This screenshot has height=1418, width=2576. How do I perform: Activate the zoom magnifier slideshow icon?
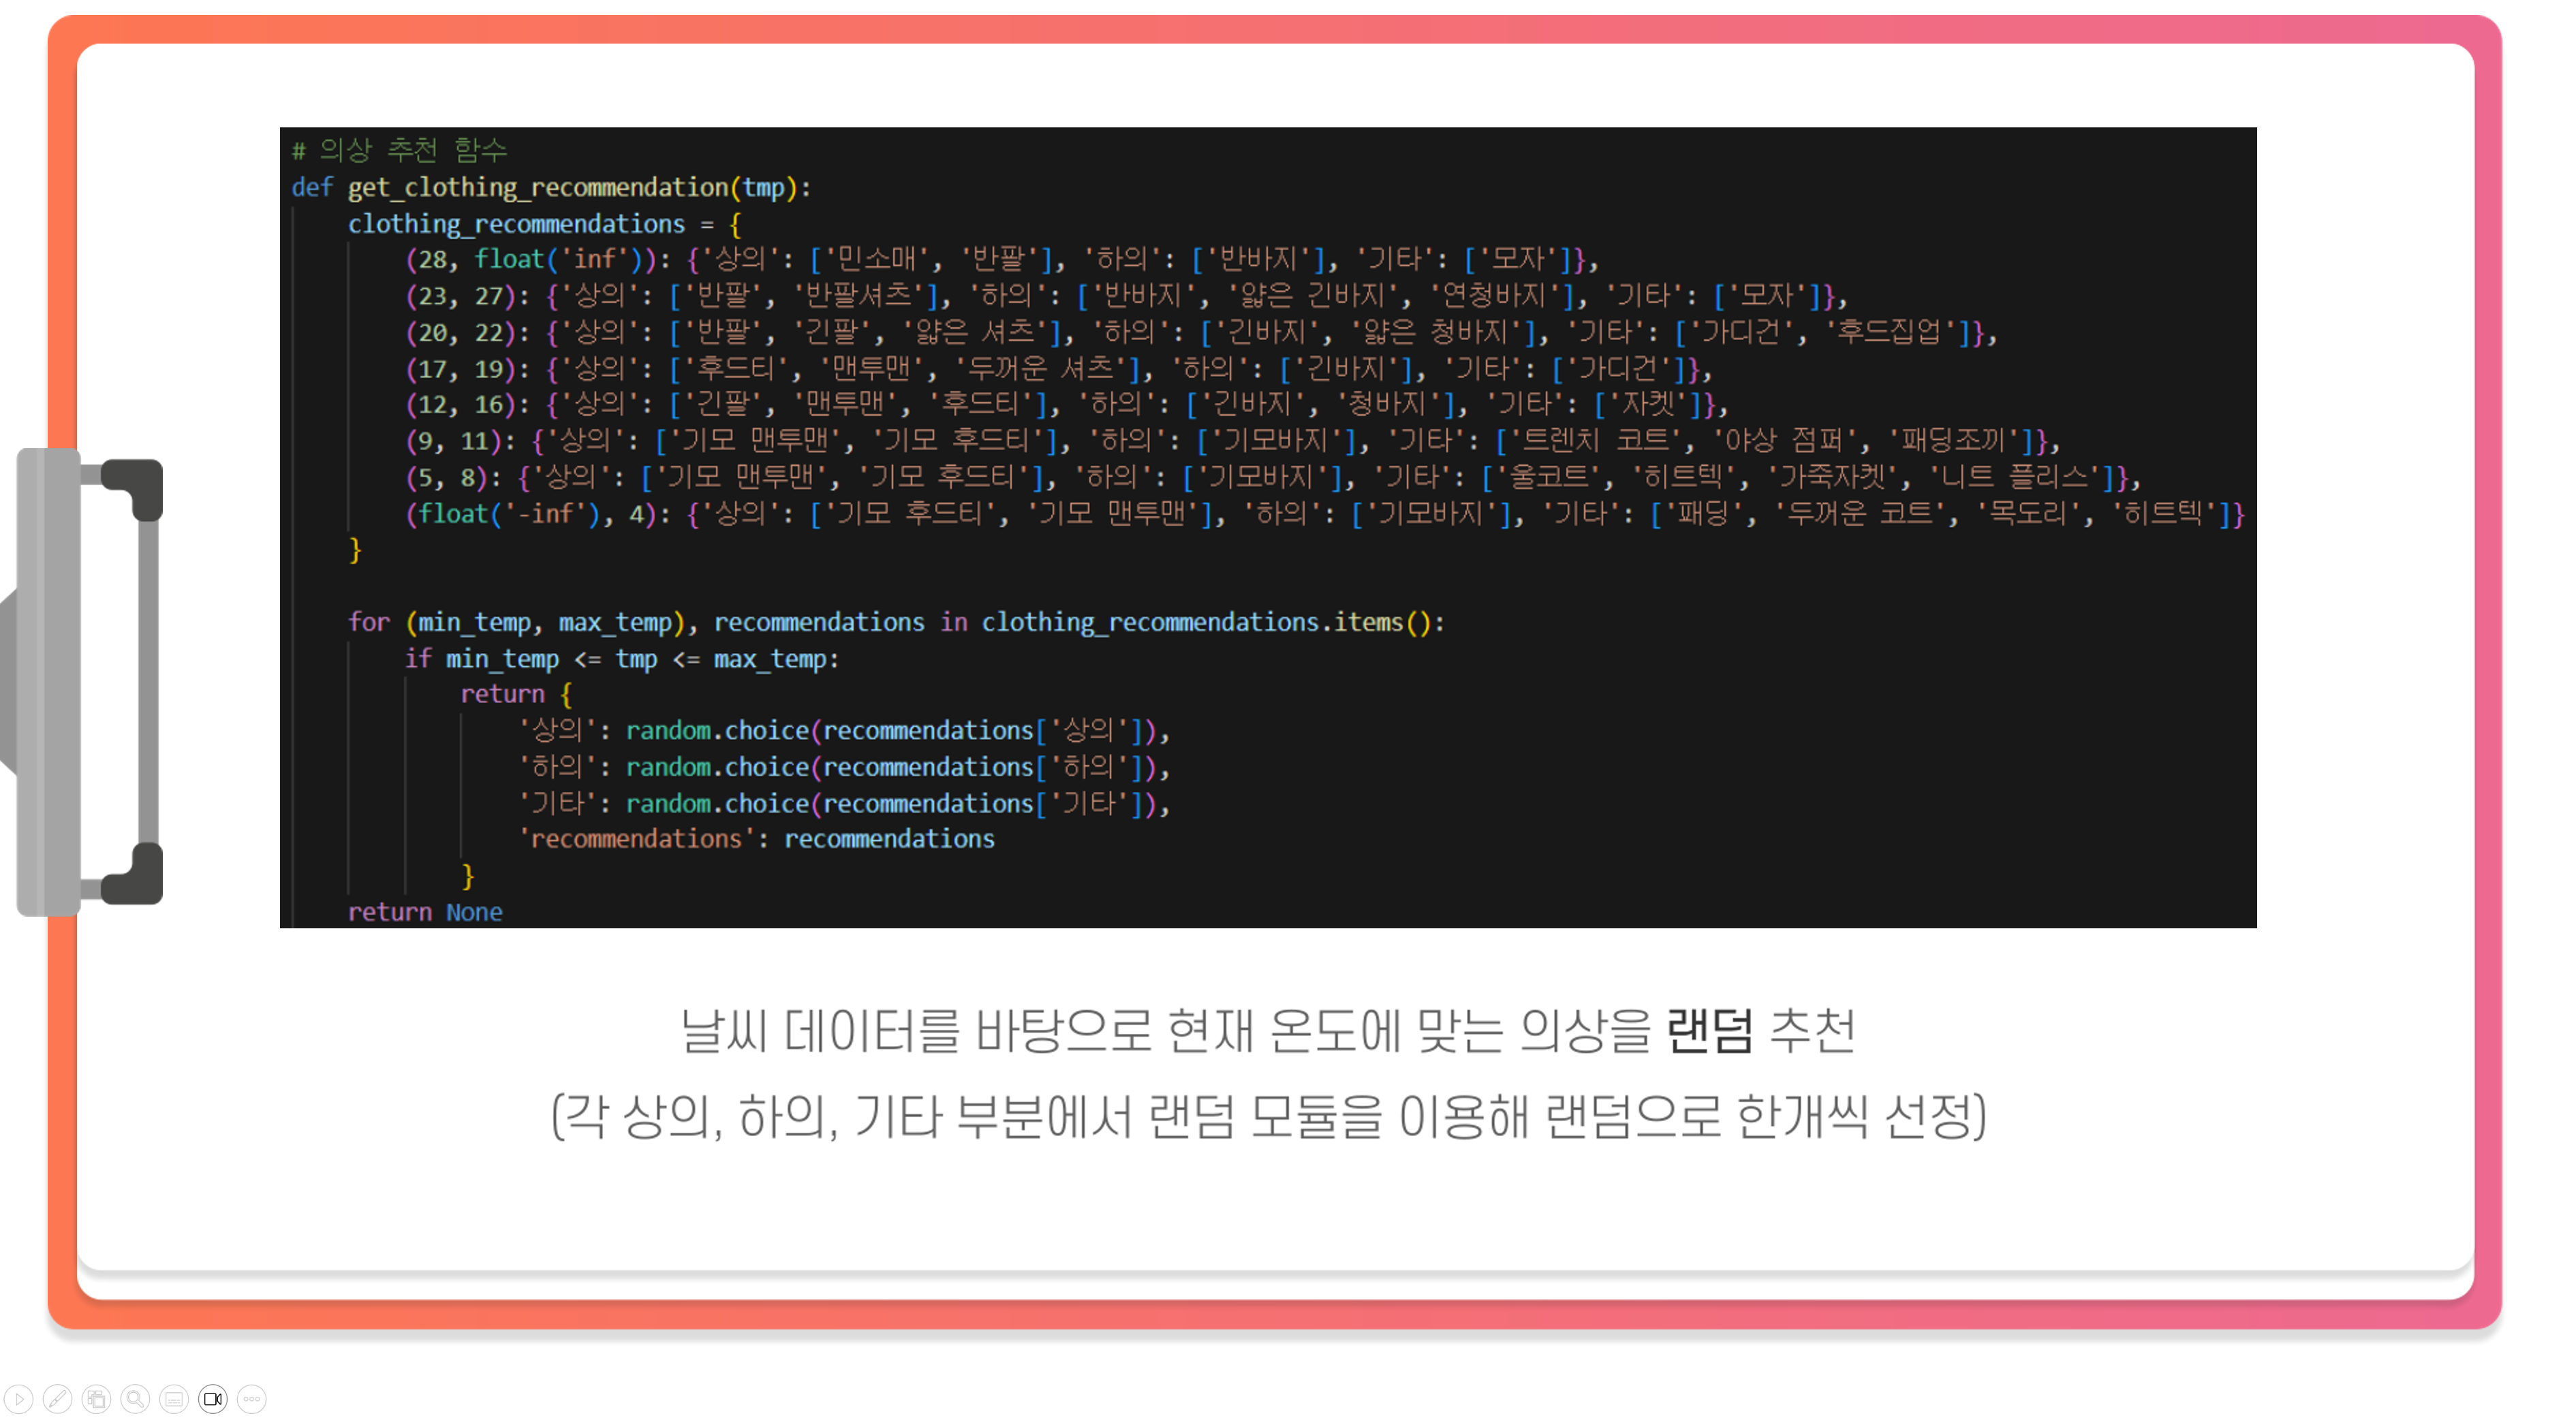click(135, 1398)
